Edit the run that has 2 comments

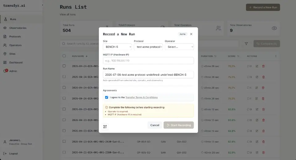click(257, 66)
